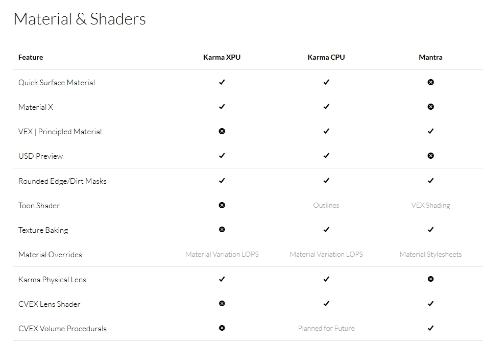Click the VEX Principled Material Karma XPU cross
This screenshot has height=345, width=483.
point(222,131)
